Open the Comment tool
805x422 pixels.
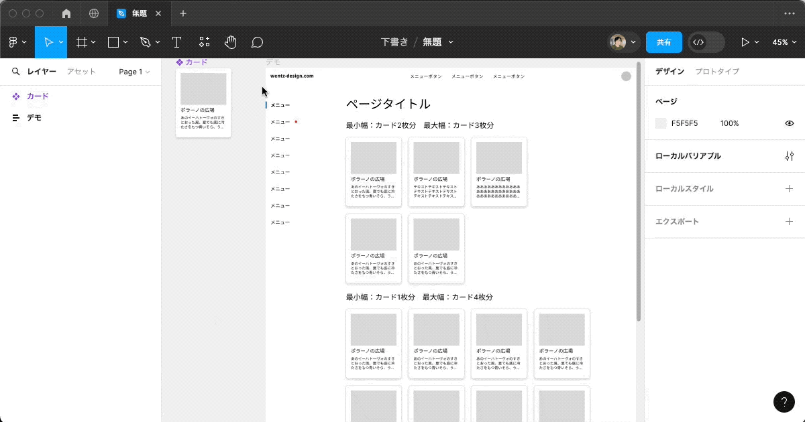[x=257, y=42]
